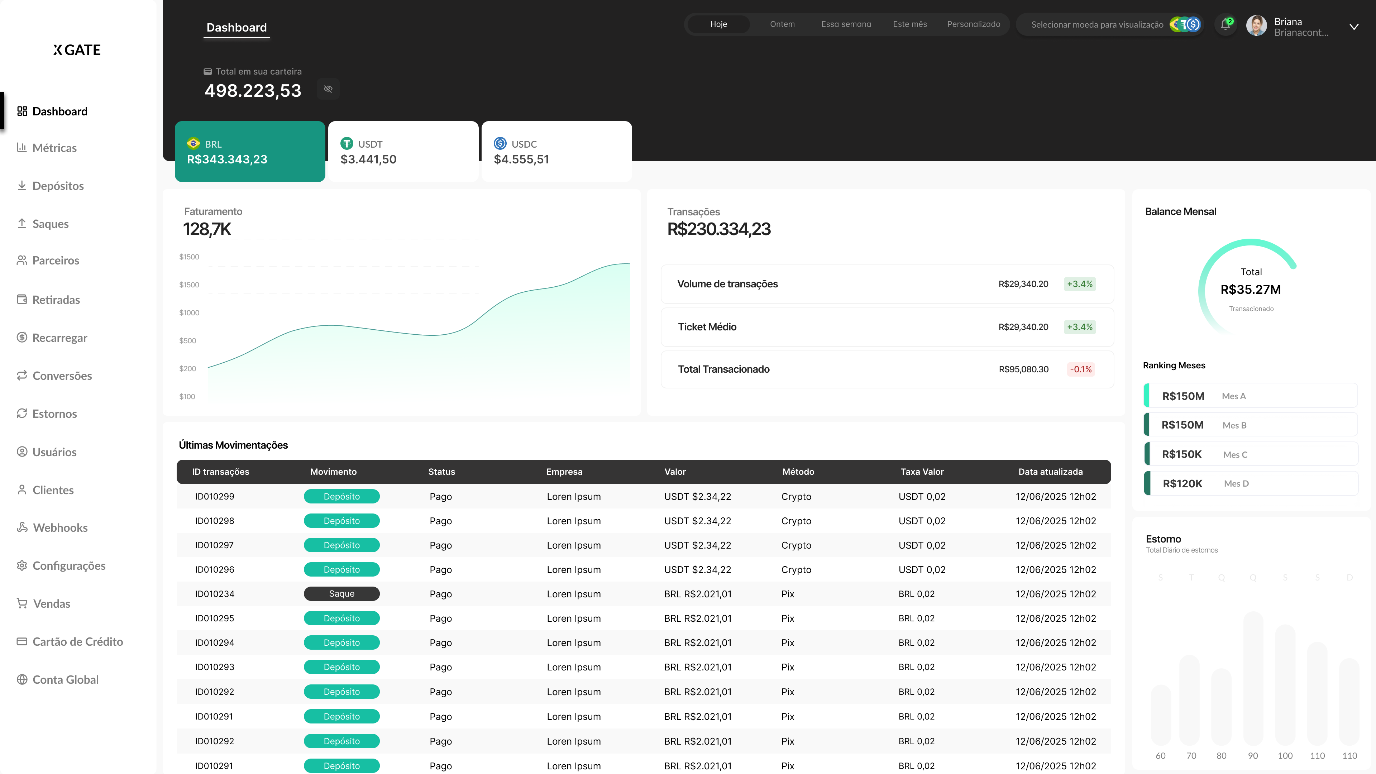Click the Conversões arrows icon
1376x774 pixels.
tap(22, 376)
